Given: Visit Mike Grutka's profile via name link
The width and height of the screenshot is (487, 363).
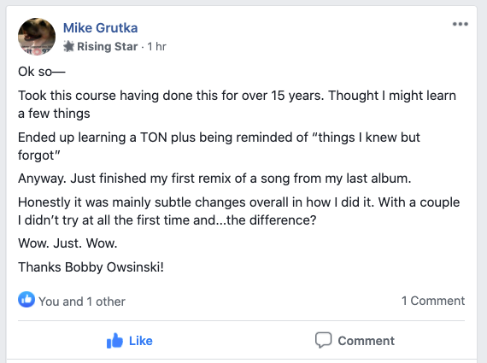Looking at the screenshot, I should (100, 28).
